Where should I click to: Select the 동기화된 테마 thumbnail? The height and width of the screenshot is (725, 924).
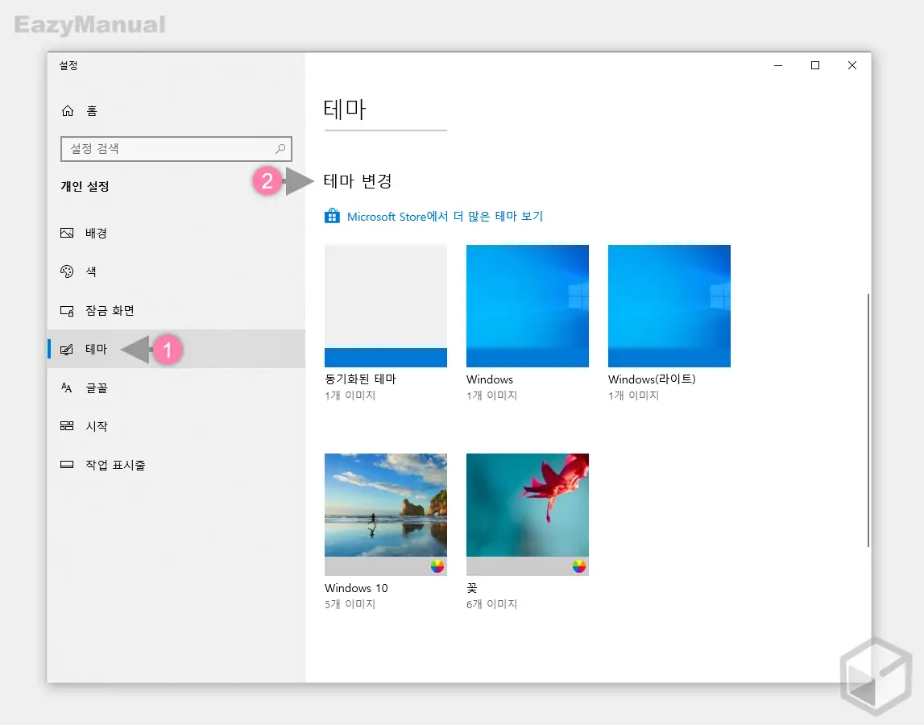point(385,306)
